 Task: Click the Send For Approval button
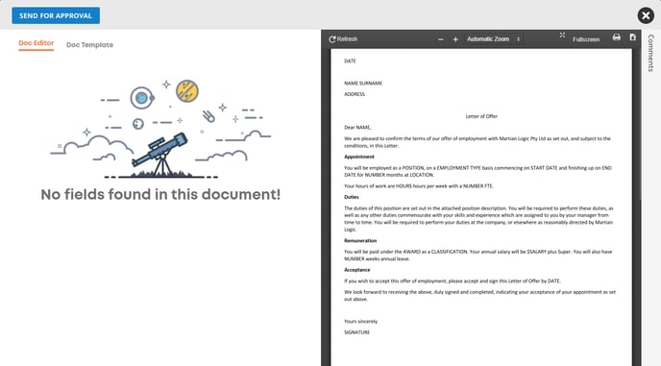coord(56,15)
